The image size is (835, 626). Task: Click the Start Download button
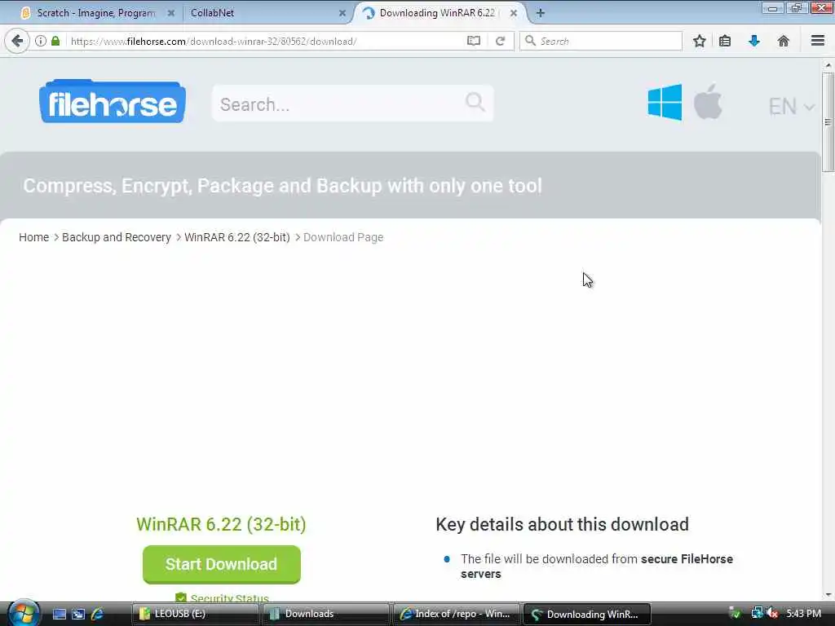(222, 564)
